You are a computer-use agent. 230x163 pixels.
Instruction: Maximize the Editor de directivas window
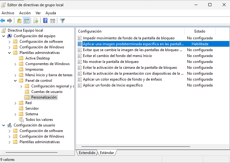[210, 5]
